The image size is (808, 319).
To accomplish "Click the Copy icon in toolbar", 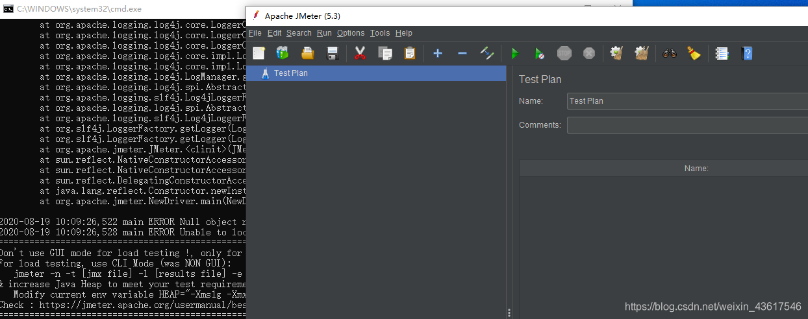I will coord(385,53).
